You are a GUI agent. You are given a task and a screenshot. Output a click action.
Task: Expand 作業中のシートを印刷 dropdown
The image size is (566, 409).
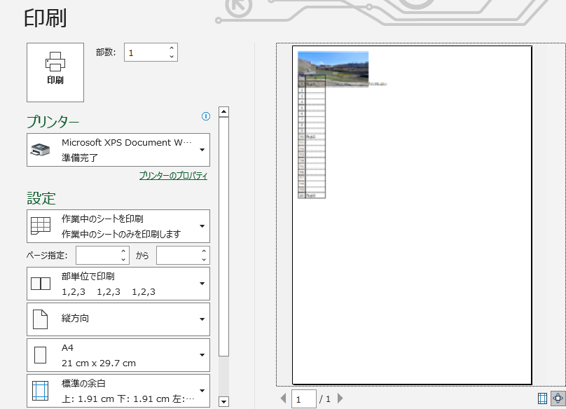click(x=118, y=226)
